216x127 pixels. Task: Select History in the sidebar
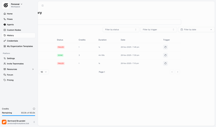tap(19, 35)
